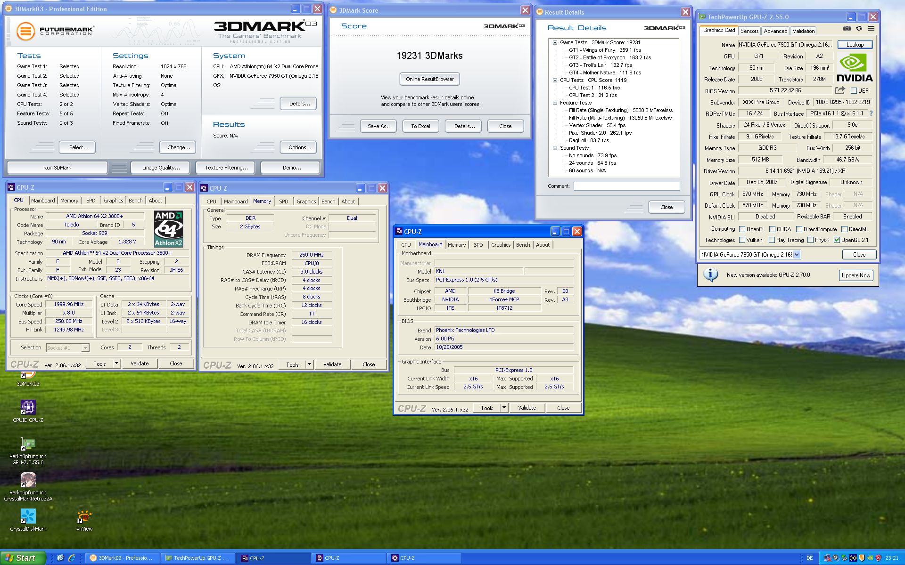This screenshot has width=905, height=565.
Task: Click the Update Now button
Action: [856, 275]
